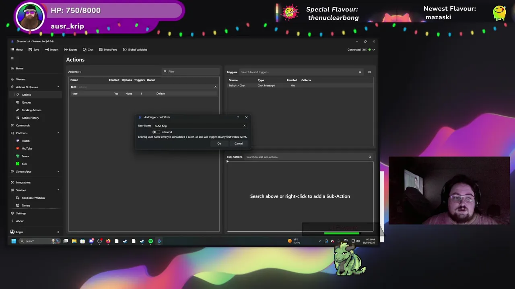Expand Stream Apps section chevron
Screen dimensions: 515x289
(58, 171)
